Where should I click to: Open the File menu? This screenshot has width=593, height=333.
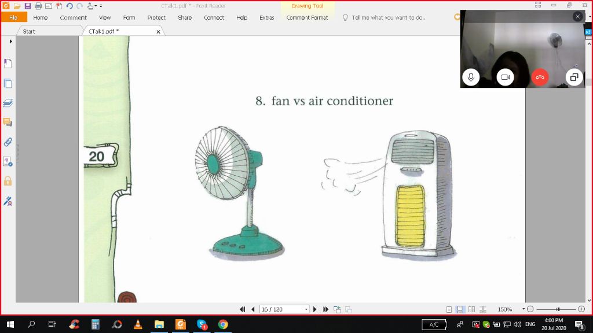[14, 17]
